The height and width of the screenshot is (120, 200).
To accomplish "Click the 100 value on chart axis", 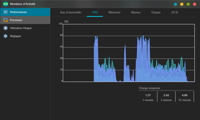I will pyautogui.click(x=61, y=24).
